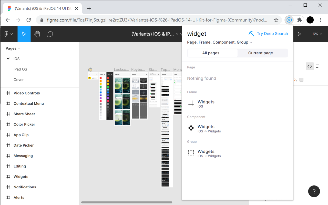This screenshot has width=328, height=205.
Task: Click the Figma search extension icon
Action: click(x=289, y=20)
